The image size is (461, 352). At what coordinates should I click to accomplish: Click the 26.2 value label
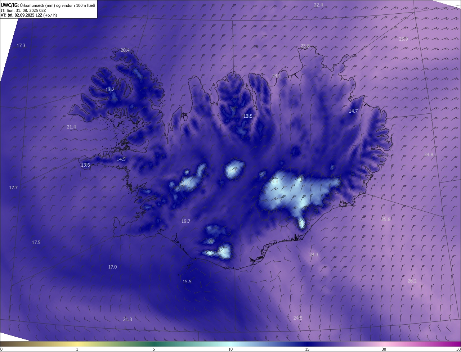click(x=412, y=281)
